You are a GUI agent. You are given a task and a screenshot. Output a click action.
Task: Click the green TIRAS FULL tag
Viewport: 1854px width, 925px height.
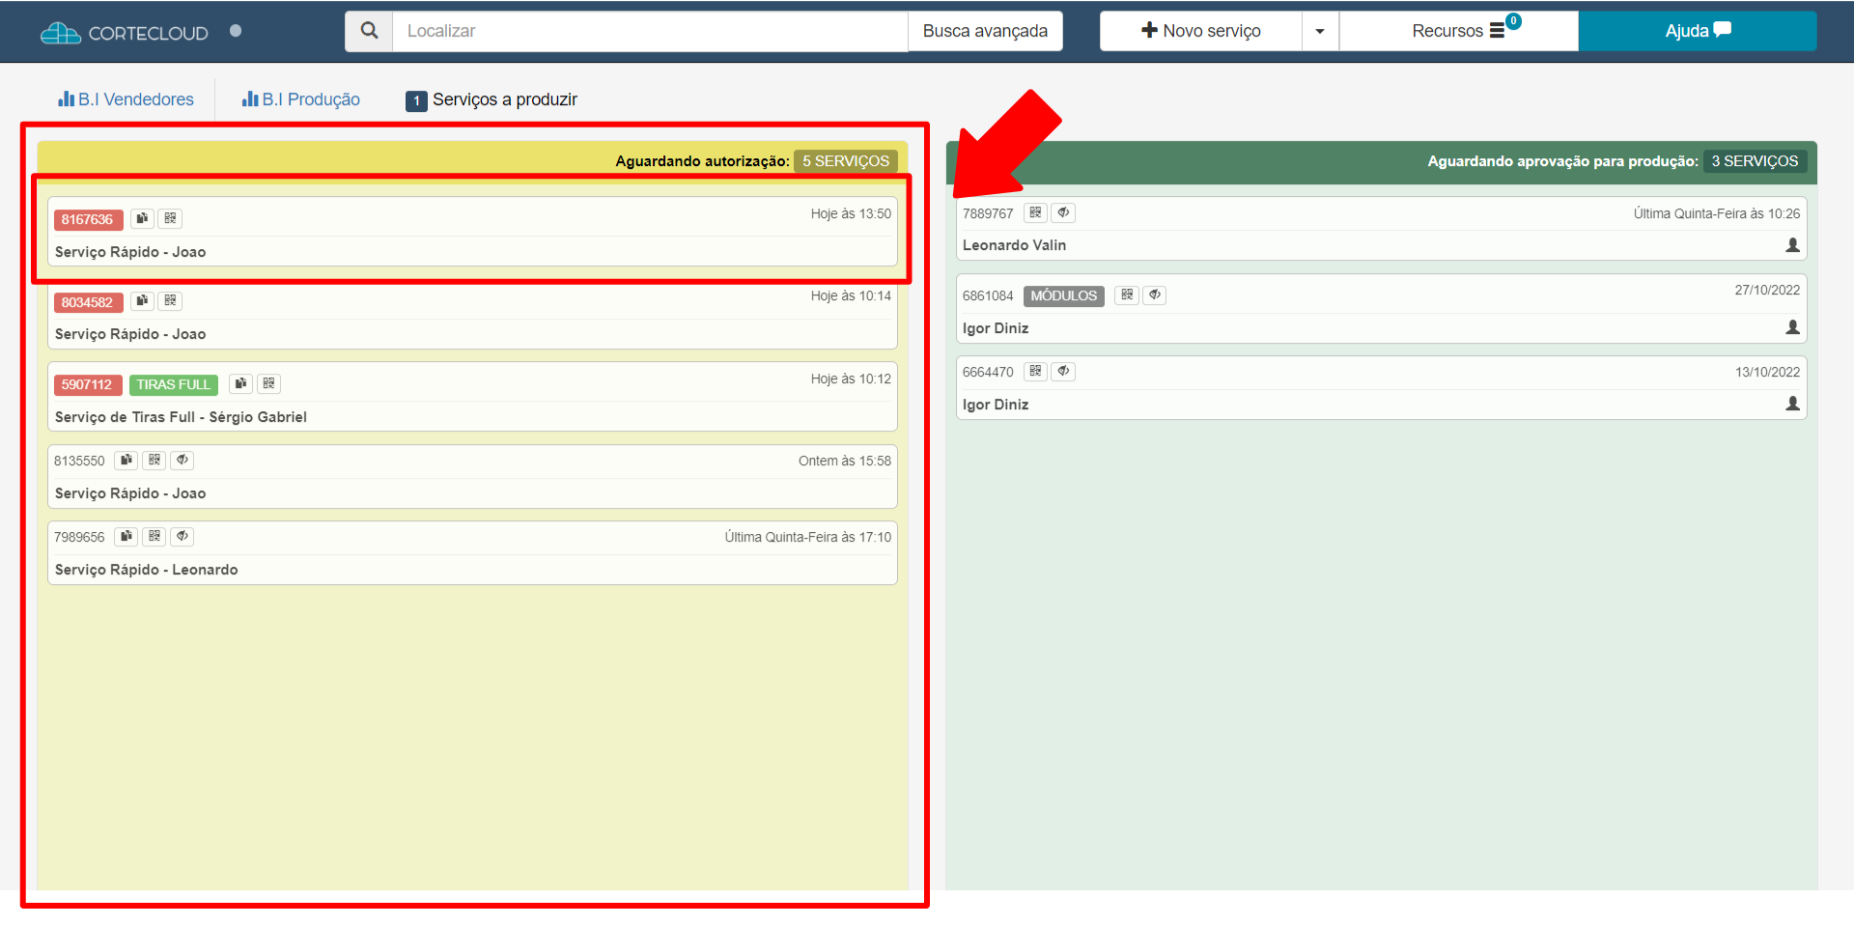coord(174,384)
